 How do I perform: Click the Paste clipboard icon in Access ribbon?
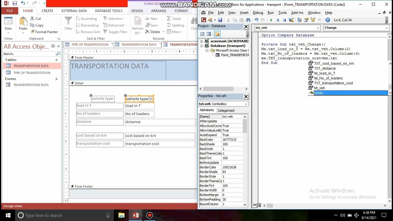point(23,21)
